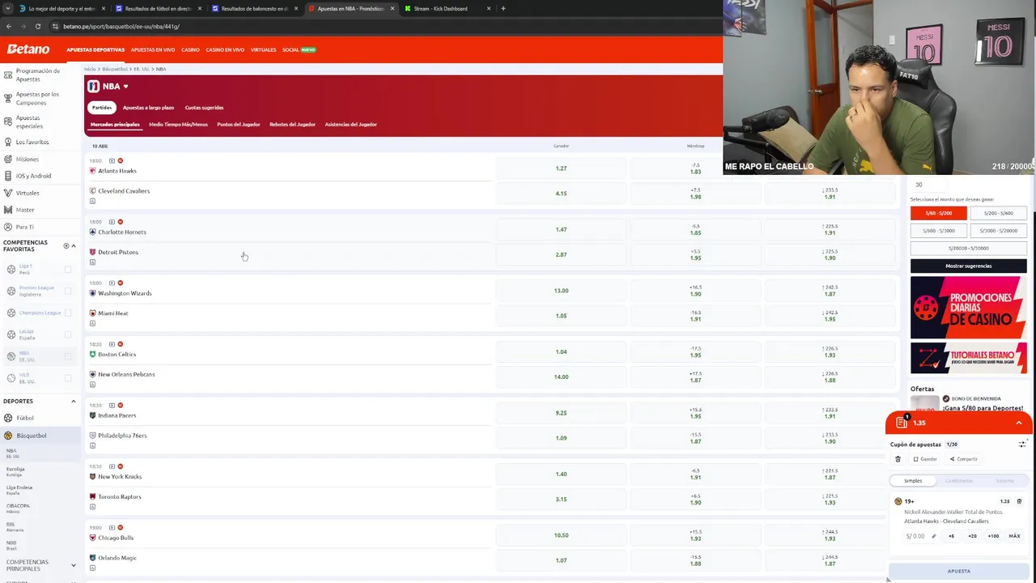Screen dimensions: 1036x583
Task: Delete all bets with betslip trash icon
Action: (x=898, y=459)
